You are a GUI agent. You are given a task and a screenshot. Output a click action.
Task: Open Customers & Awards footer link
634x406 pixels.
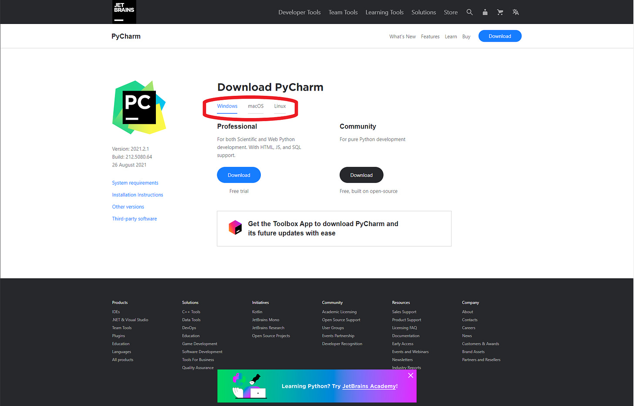(481, 344)
